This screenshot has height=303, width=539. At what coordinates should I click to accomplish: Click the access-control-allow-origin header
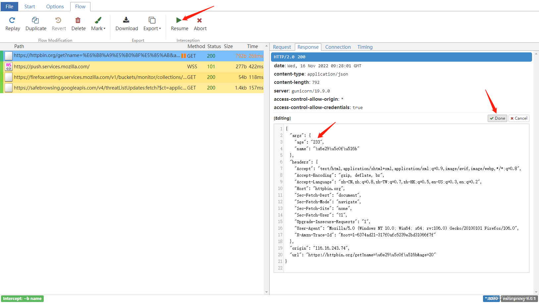(308, 99)
